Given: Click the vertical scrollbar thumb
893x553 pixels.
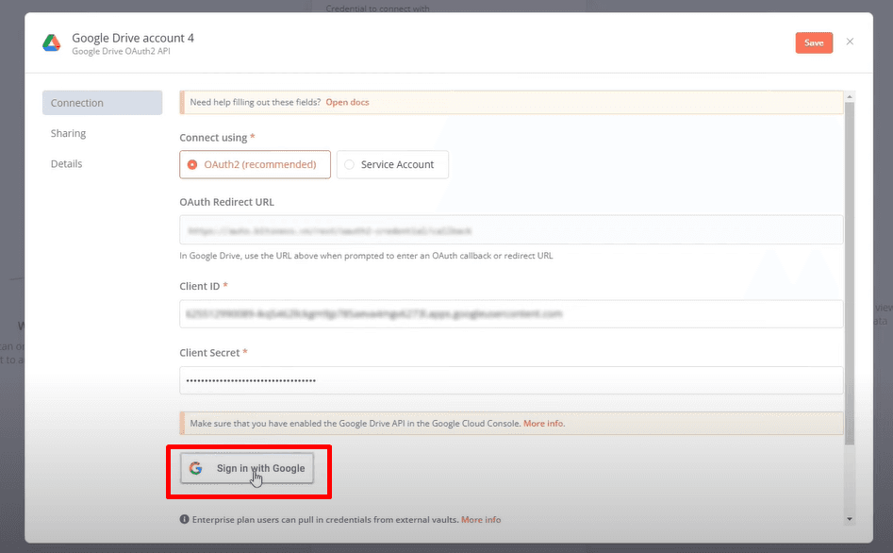Looking at the screenshot, I should coord(849,274).
